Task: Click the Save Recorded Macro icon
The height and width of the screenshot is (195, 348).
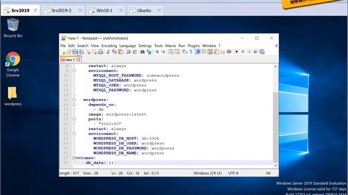Action: [262, 52]
